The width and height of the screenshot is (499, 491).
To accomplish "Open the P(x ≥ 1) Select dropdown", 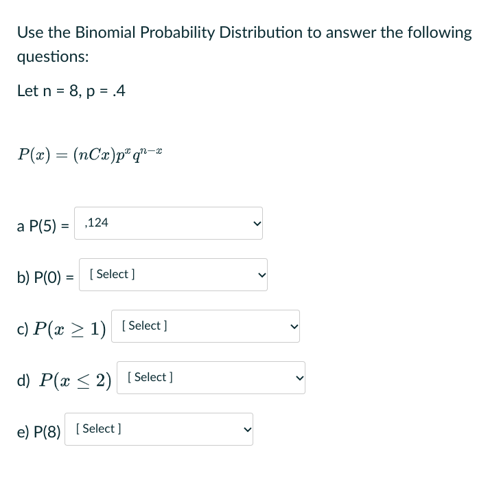I will pos(206,326).
